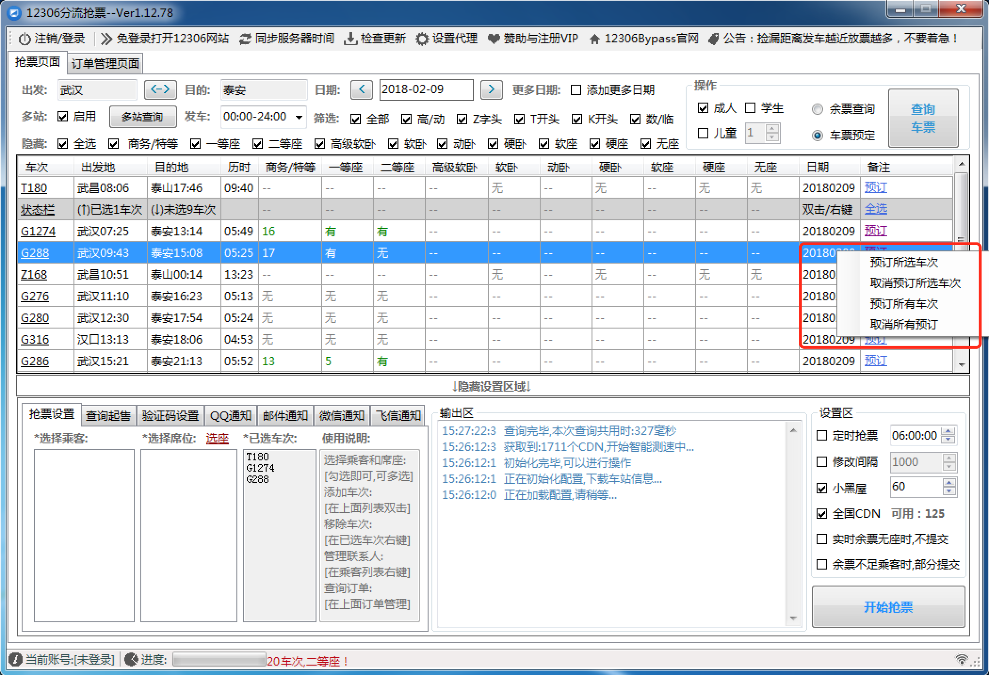Collapse the settings area bar
The image size is (989, 675).
click(x=493, y=386)
